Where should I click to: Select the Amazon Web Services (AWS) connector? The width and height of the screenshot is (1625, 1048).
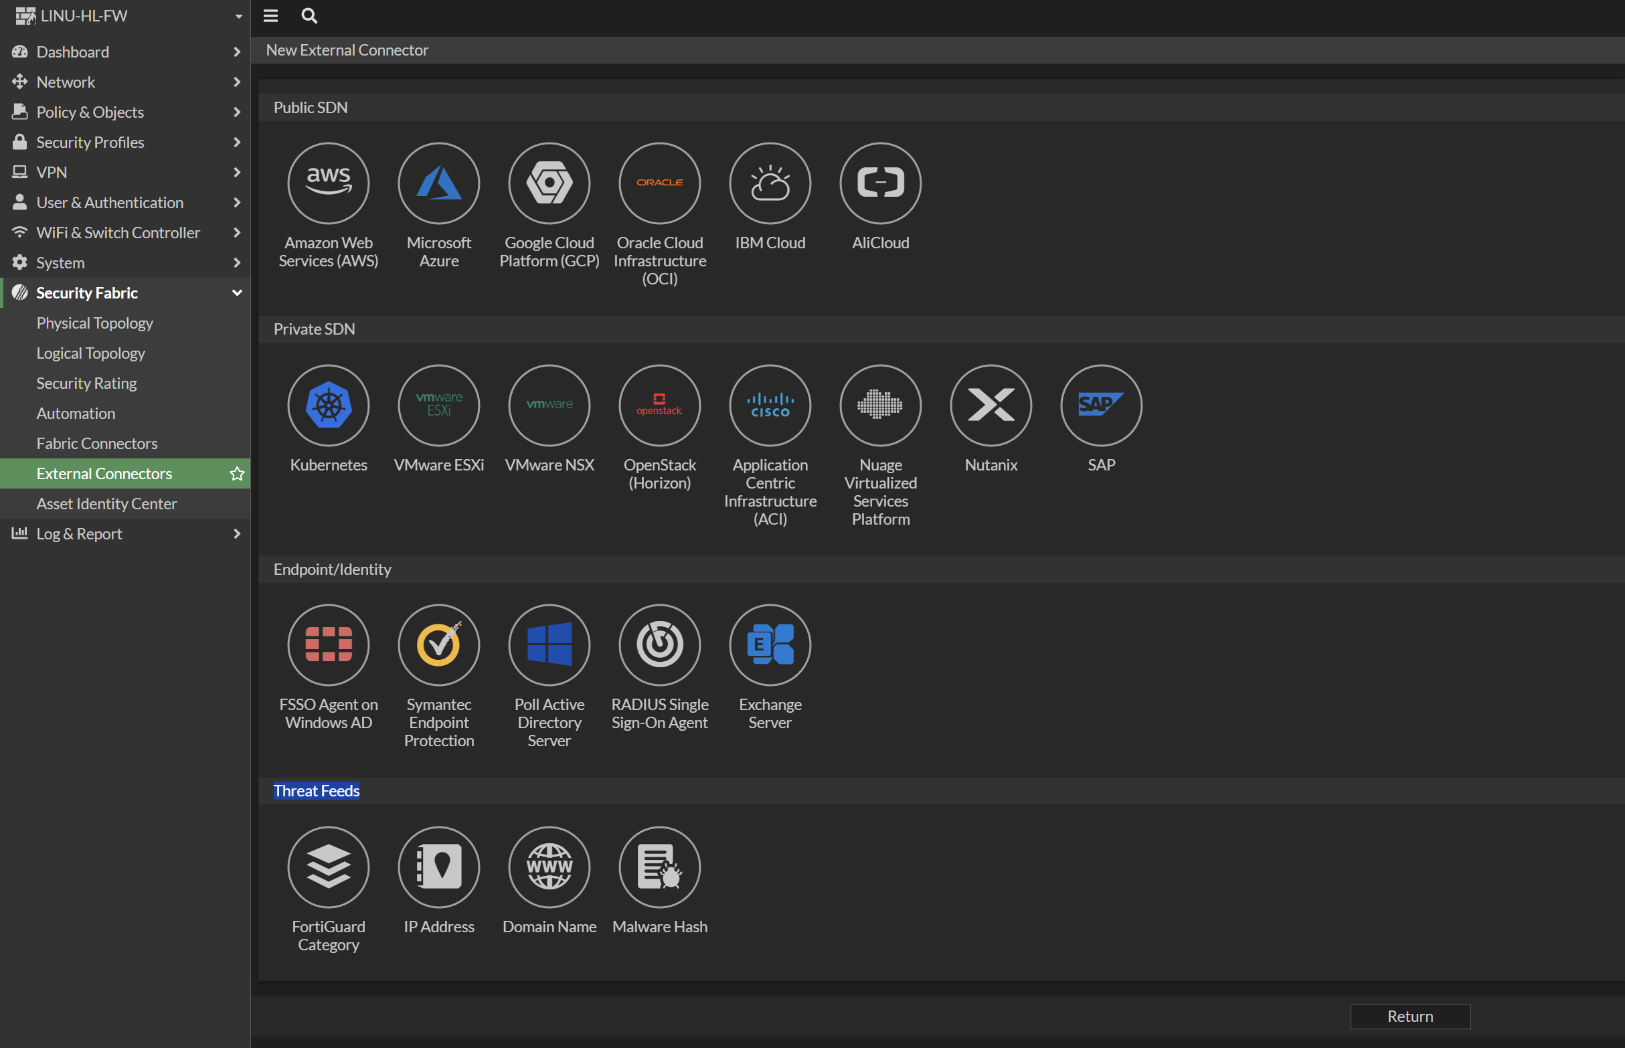click(x=329, y=183)
